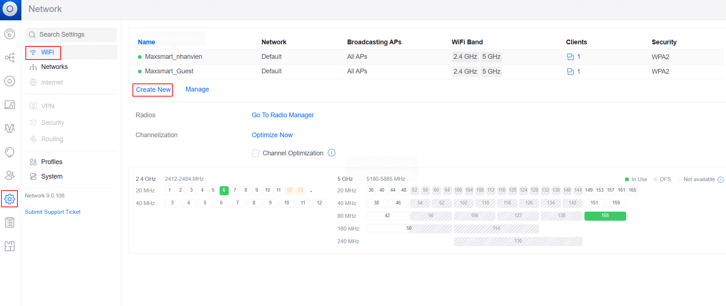Click 5 GHz band tag for Maxsmart_Guest
The image size is (726, 306).
[x=491, y=72]
